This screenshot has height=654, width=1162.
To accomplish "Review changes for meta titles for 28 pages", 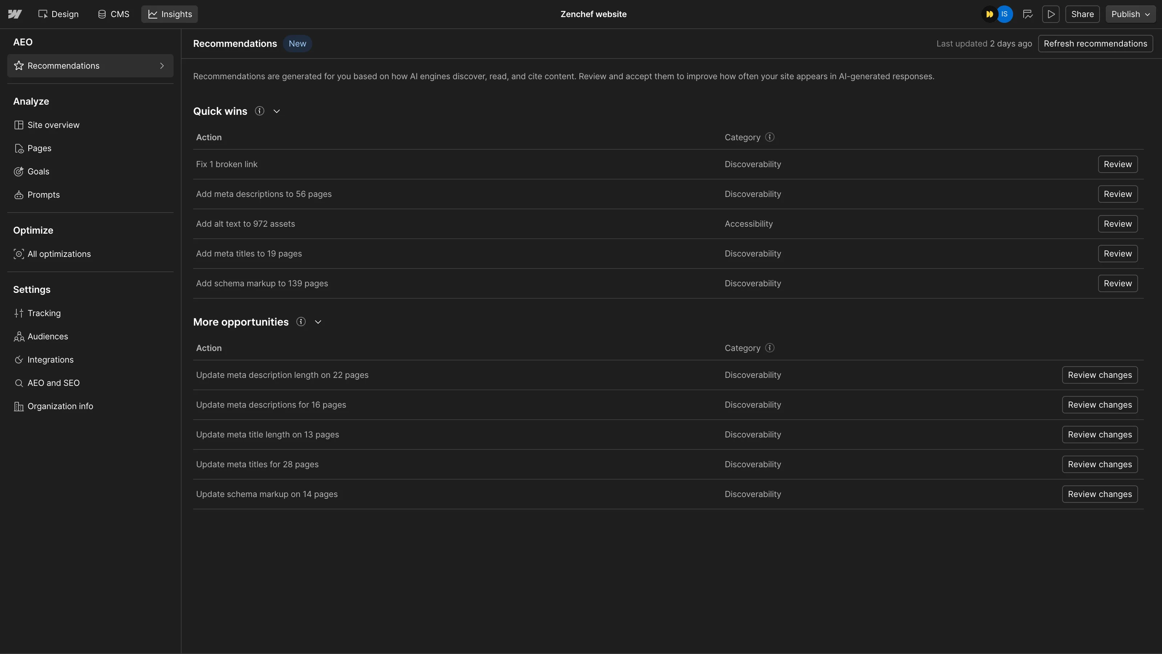I will coord(1100,464).
